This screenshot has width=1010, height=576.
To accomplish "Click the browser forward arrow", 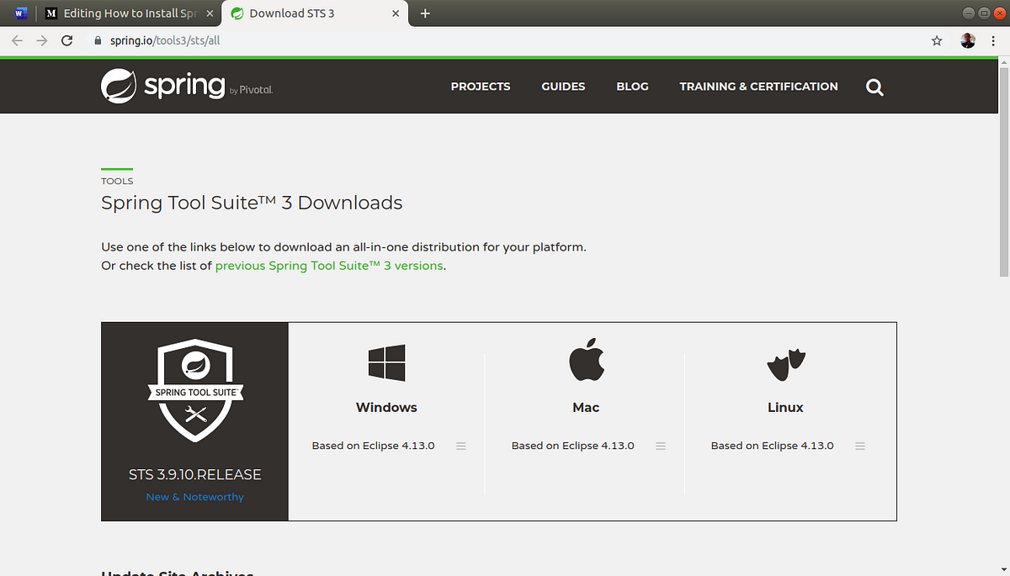I will point(42,40).
